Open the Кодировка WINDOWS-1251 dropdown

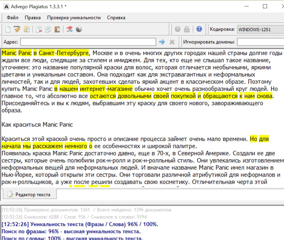pos(261,30)
